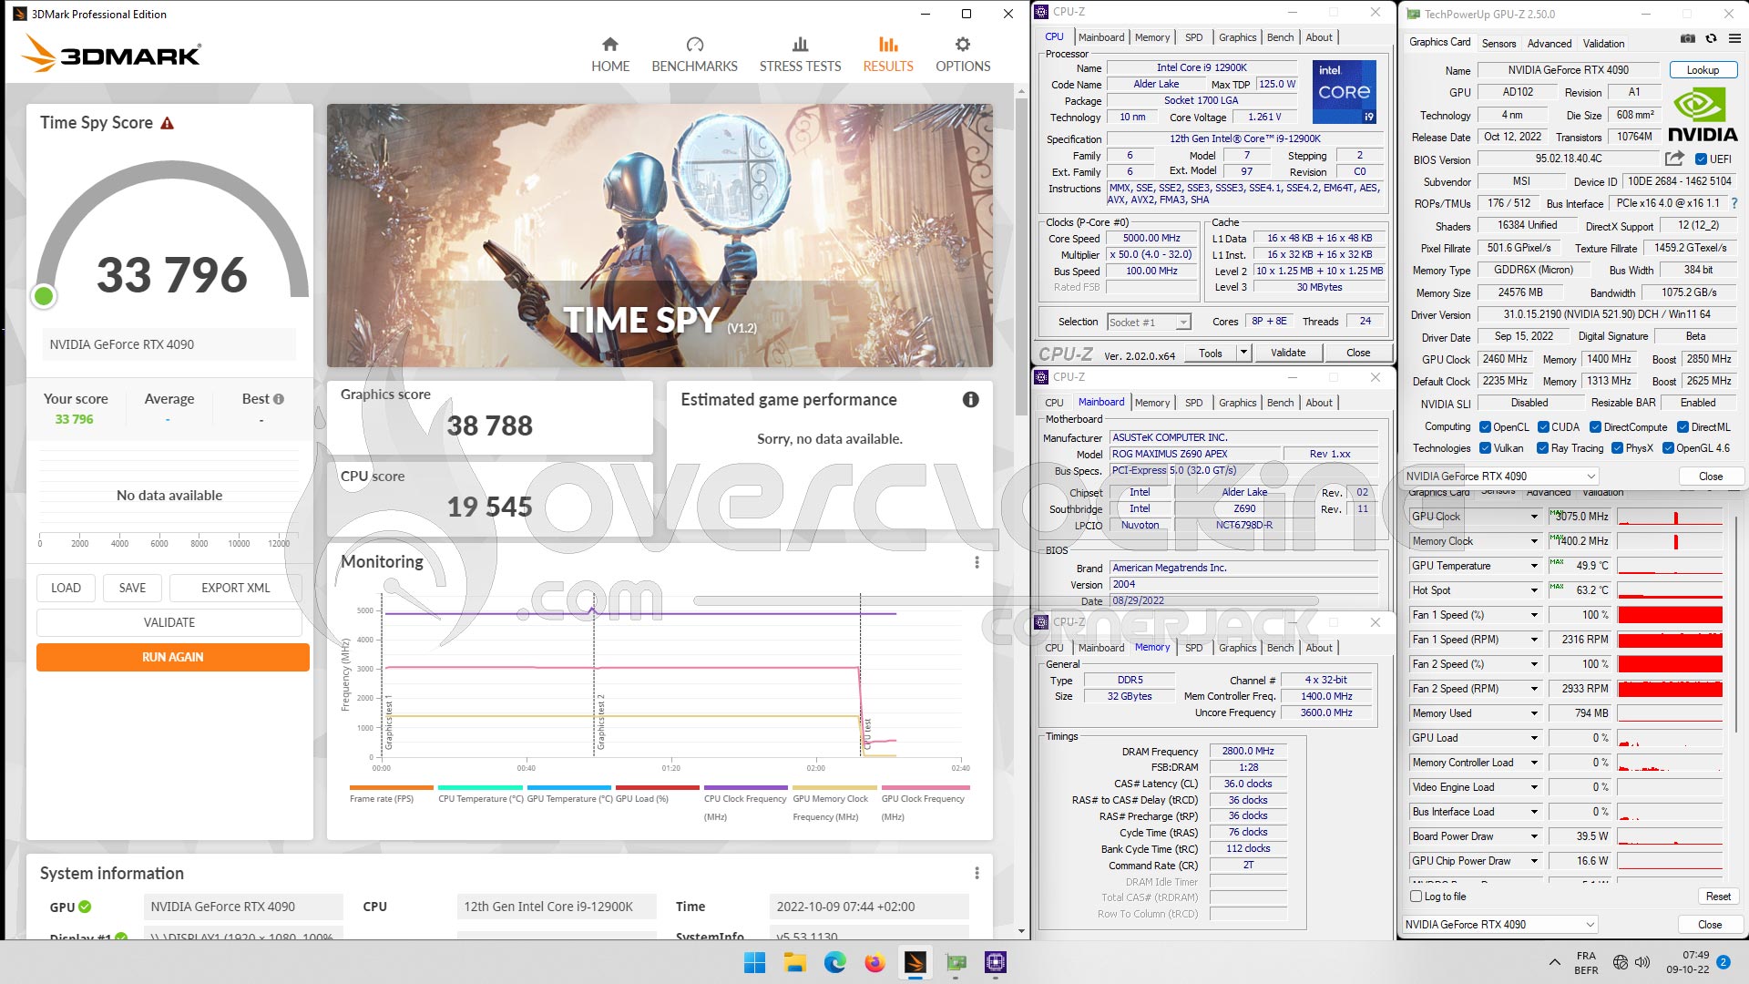Click the GPU-Z taskbar icon
This screenshot has height=984, width=1749.
tap(956, 962)
